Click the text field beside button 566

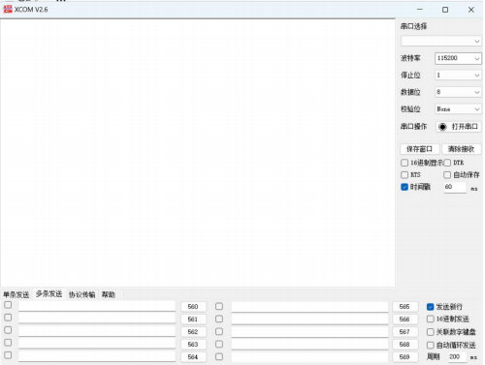click(x=309, y=319)
